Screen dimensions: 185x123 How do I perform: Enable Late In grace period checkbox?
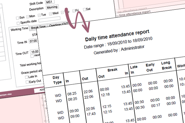pyautogui.click(x=26, y=77)
